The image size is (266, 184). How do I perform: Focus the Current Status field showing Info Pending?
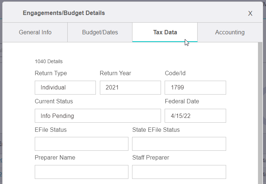click(x=98, y=116)
